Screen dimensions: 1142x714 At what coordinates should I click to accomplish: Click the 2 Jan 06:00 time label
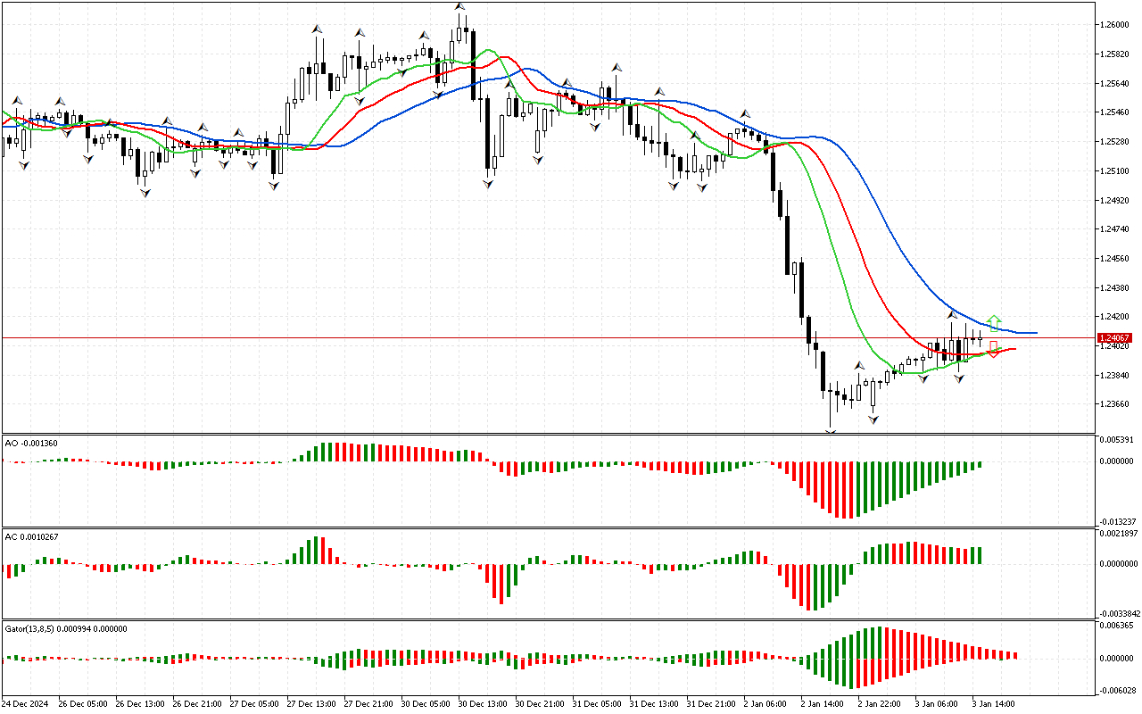click(766, 704)
